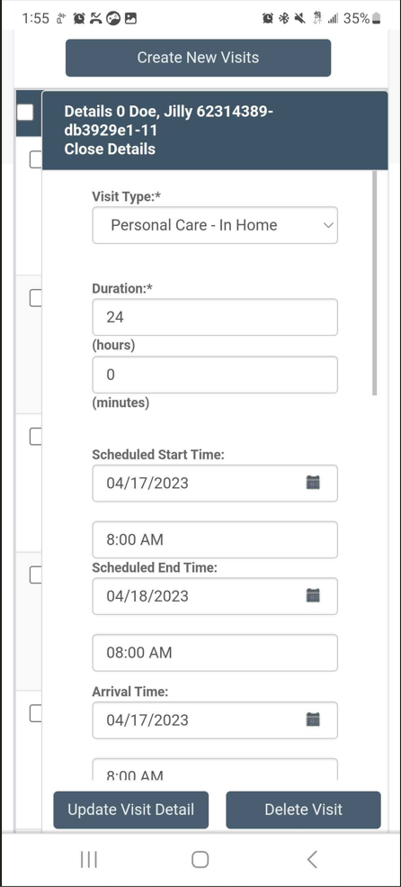Toggle the second visit row checkbox
This screenshot has width=401, height=887.
pyautogui.click(x=36, y=297)
